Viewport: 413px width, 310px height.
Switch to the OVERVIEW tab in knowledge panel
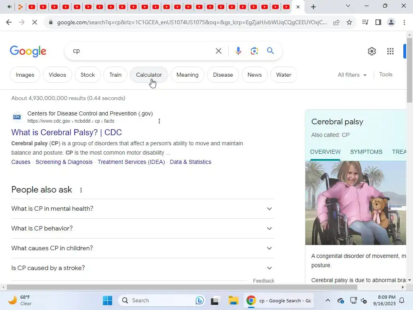325,152
